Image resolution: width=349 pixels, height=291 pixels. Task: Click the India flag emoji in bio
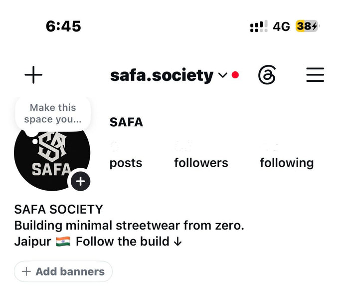(63, 242)
